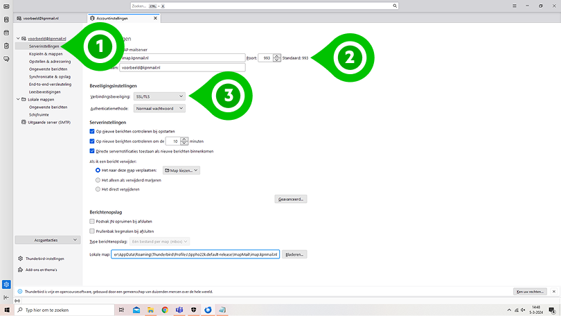The height and width of the screenshot is (316, 561).
Task: Click the search magnifier icon in Zoeken bar
Action: [x=395, y=6]
